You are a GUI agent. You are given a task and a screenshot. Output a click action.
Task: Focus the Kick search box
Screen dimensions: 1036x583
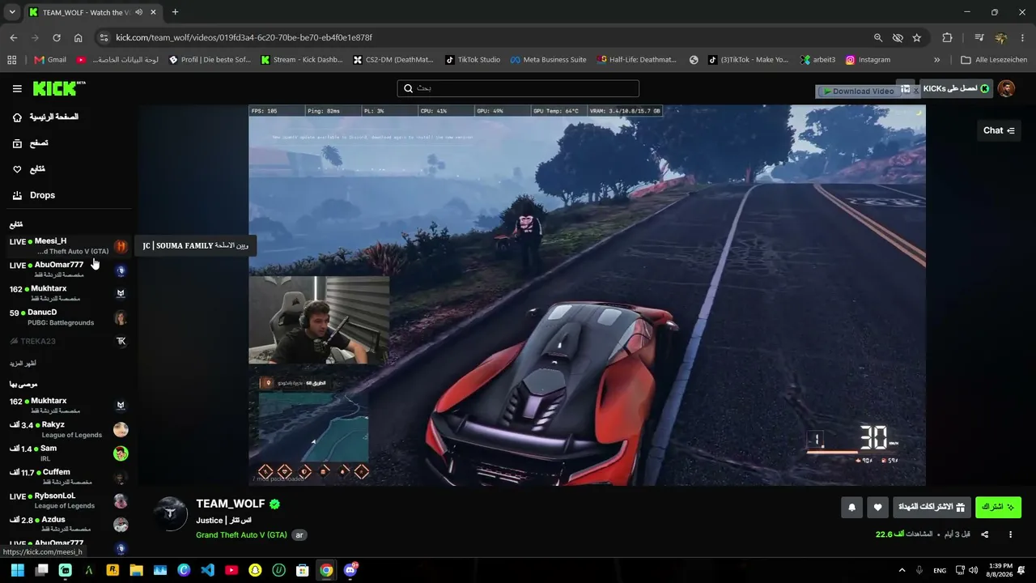pos(518,88)
